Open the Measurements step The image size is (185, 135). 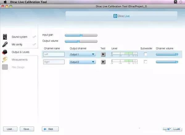point(20,60)
